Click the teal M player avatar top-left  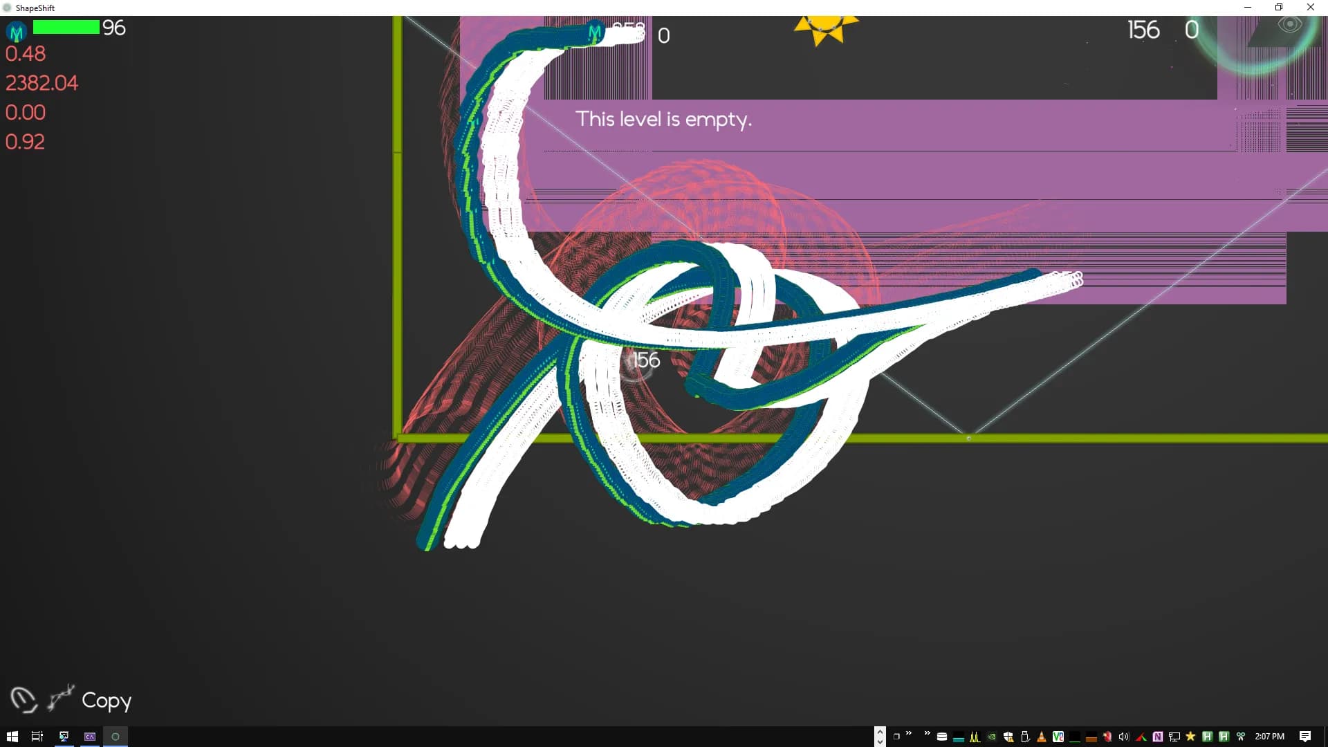[15, 31]
